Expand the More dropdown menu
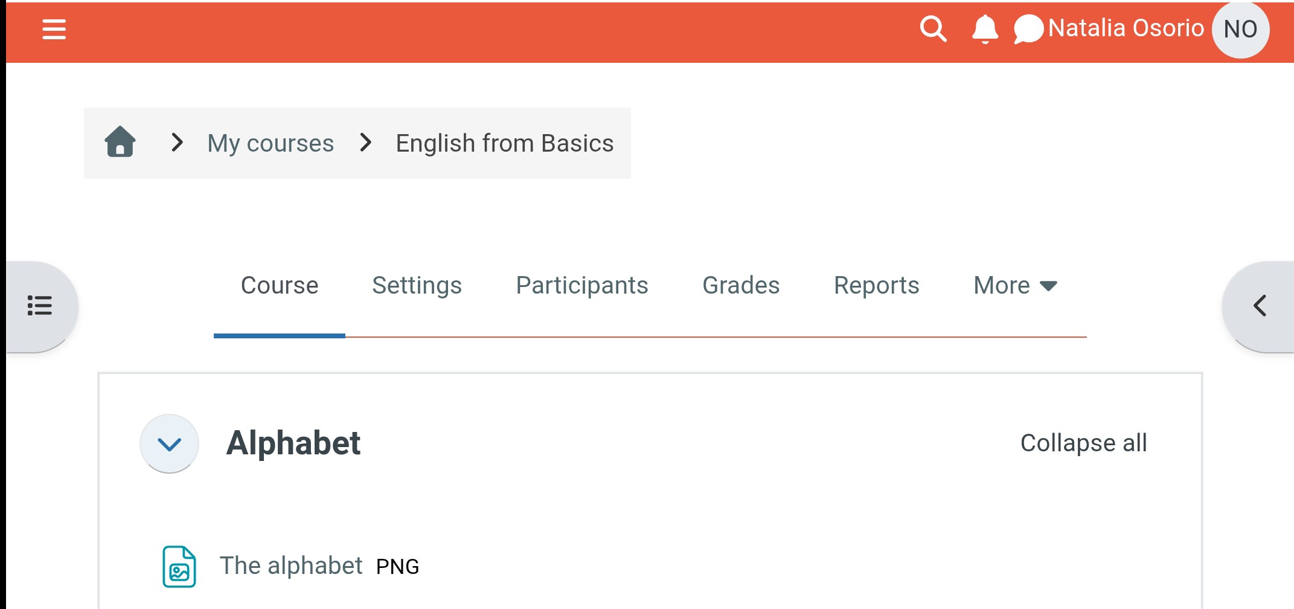 [1015, 285]
